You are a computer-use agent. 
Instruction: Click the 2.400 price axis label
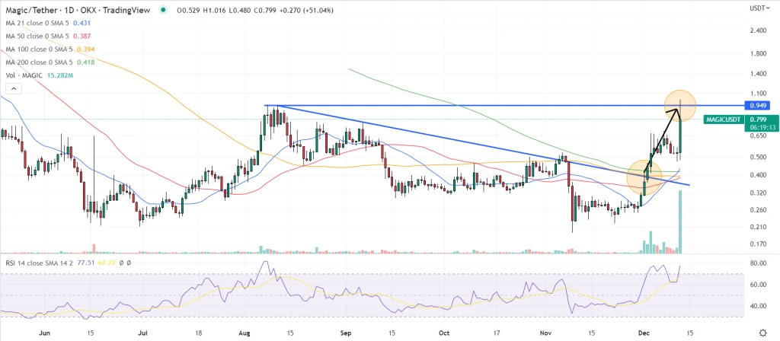pyautogui.click(x=758, y=30)
